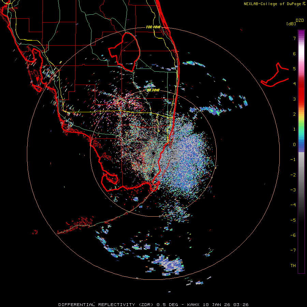
Task: Click the -5 value on the color scale
Action: click(293, 220)
